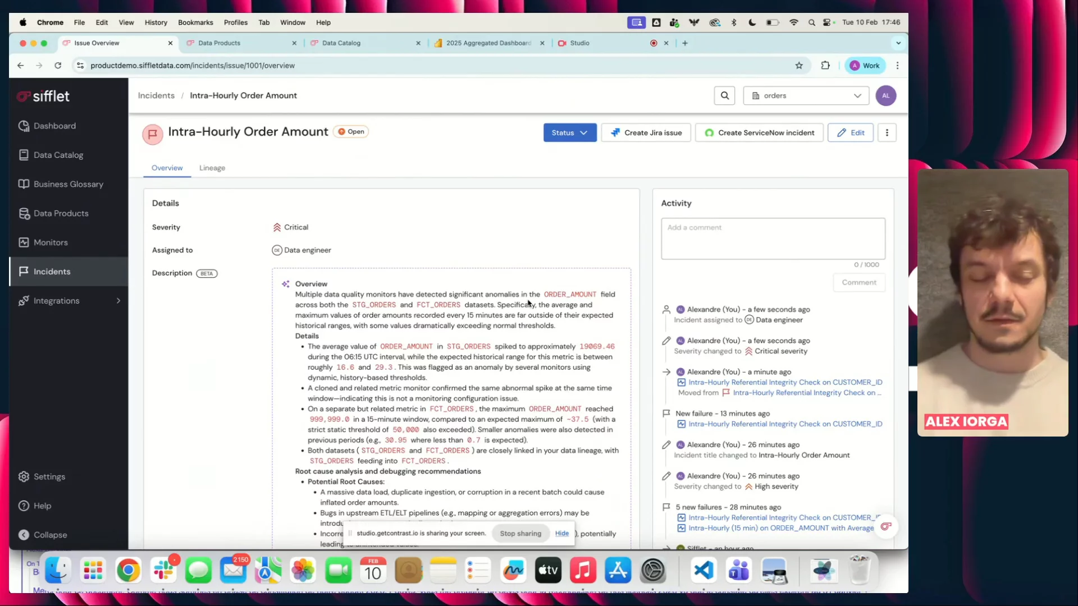Open the three-dot more options menu

[x=887, y=133]
